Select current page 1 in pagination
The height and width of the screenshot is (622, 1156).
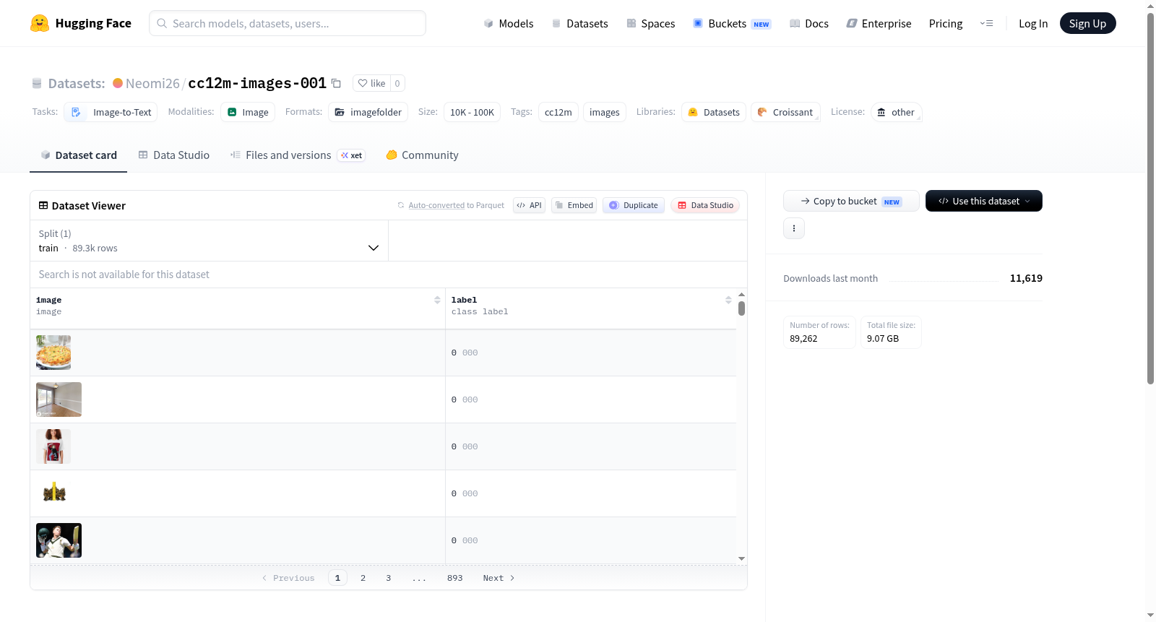[x=337, y=578]
